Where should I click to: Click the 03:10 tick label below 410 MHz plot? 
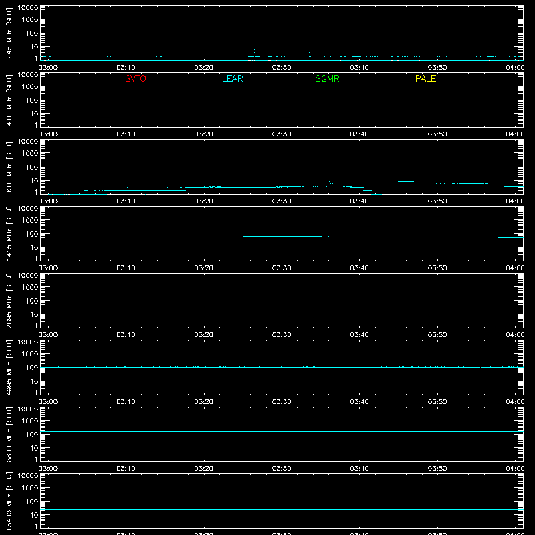point(126,134)
